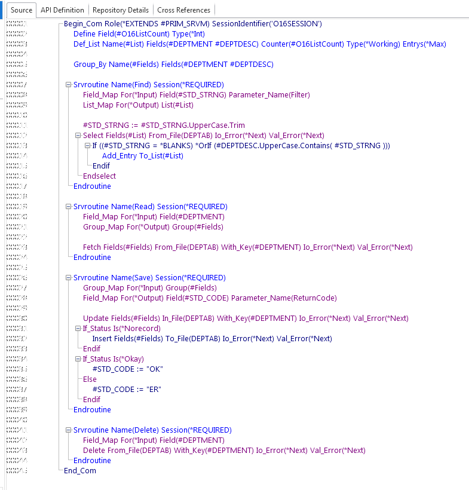The image size is (469, 490).
Task: Collapse the Select Fields(#List) loop
Action: [x=78, y=136]
